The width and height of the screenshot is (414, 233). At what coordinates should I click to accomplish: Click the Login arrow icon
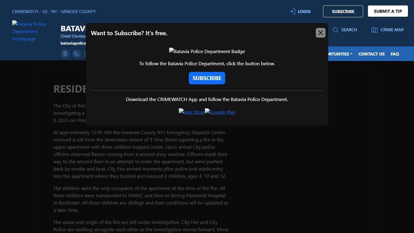pos(292,12)
